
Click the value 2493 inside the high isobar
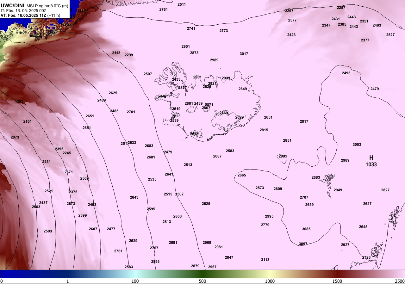[346, 73]
